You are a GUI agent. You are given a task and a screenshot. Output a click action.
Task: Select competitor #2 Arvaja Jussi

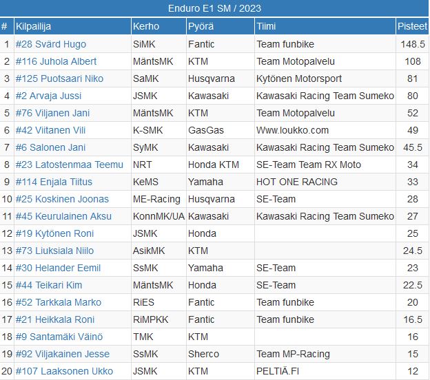point(48,96)
